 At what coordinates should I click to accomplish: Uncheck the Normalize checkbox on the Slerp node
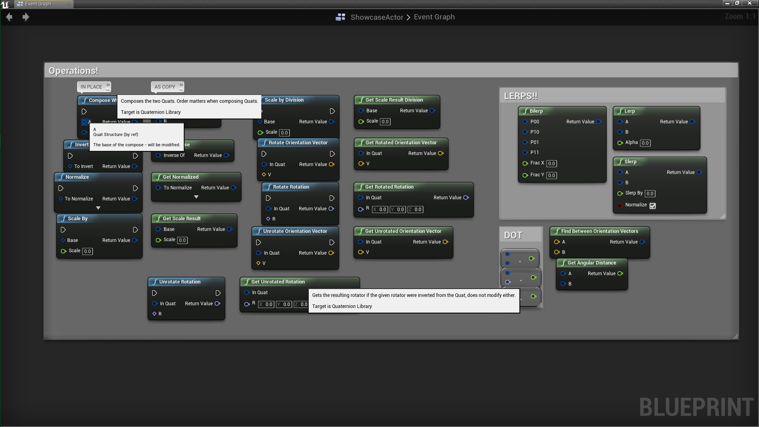652,206
